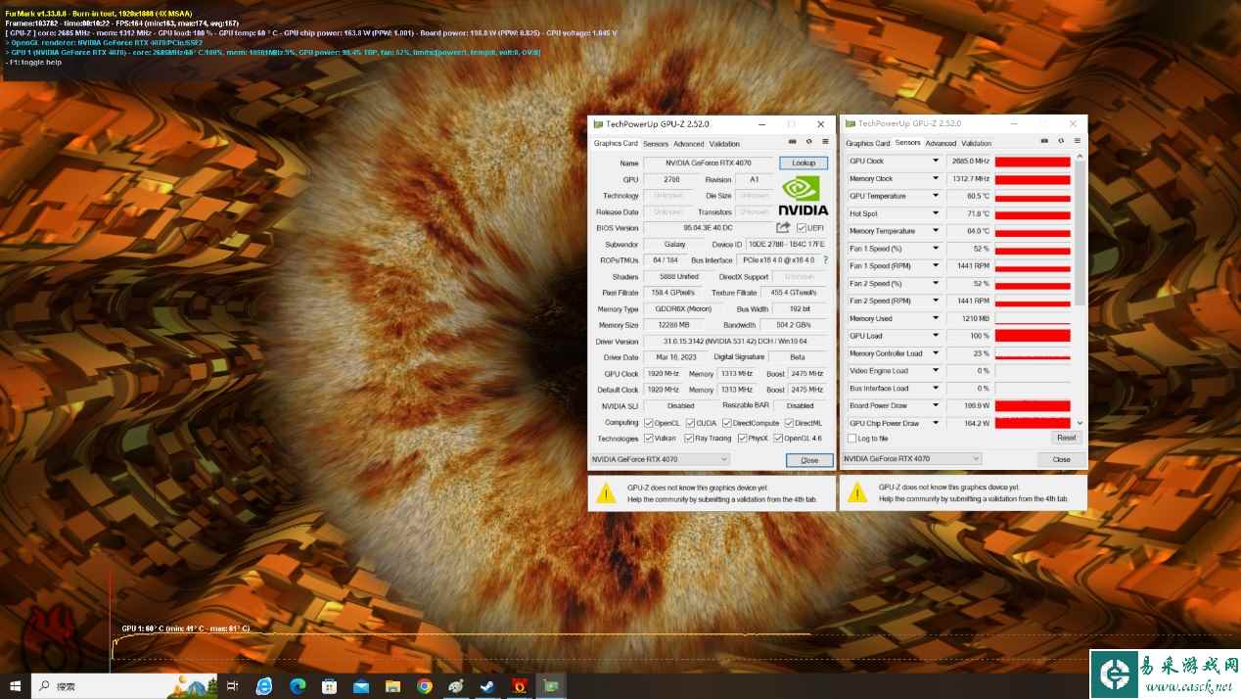The height and width of the screenshot is (699, 1241).
Task: Click the GPU-Z taskbar icon
Action: pos(551,686)
